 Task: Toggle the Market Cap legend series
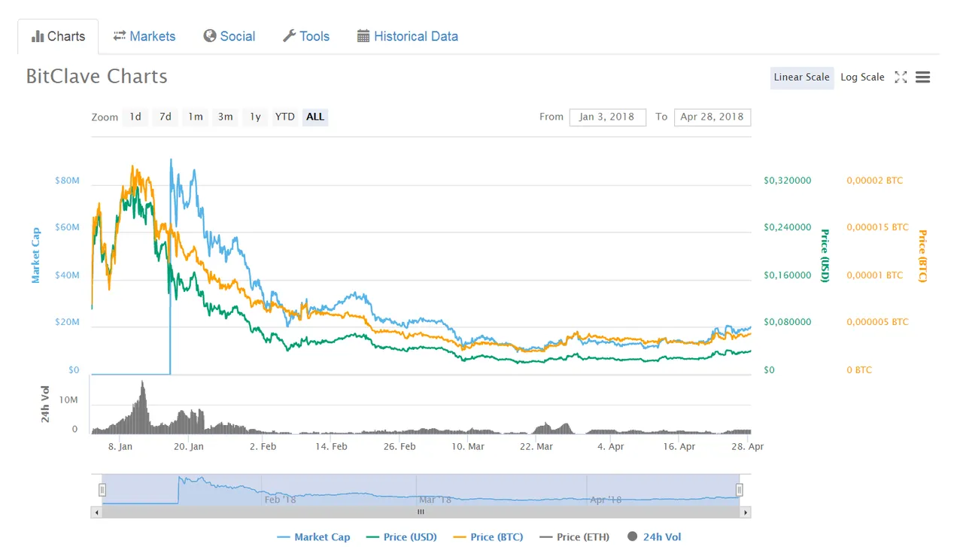pyautogui.click(x=314, y=536)
